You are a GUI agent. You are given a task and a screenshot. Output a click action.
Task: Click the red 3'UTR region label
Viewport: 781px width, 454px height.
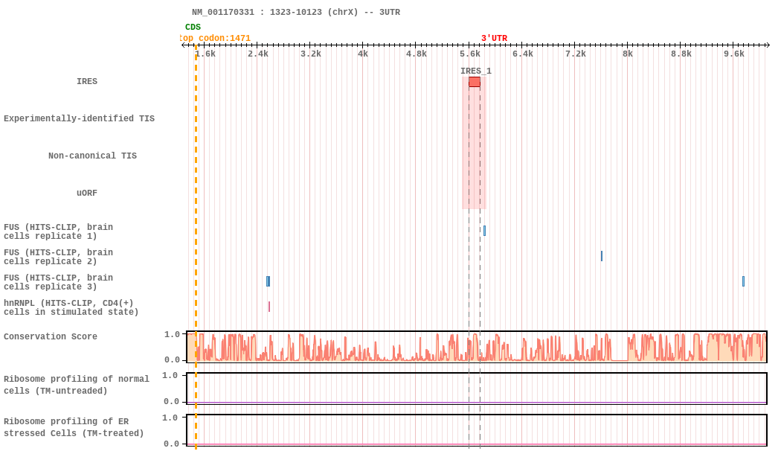(494, 38)
